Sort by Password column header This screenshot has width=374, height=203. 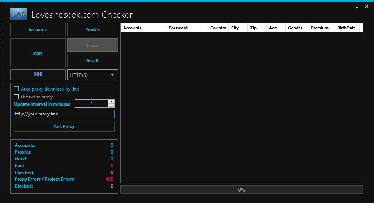[x=187, y=28]
